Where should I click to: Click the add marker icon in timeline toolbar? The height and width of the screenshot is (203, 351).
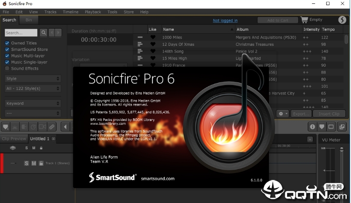pos(6,127)
